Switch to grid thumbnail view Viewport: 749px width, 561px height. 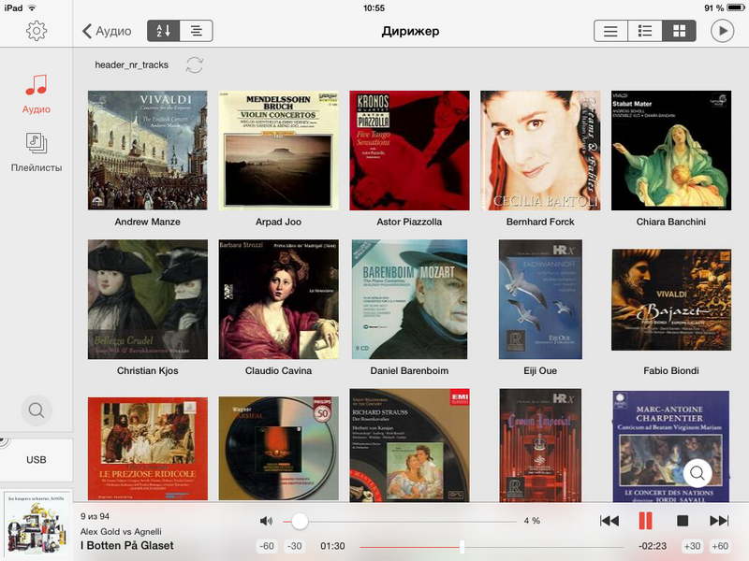(679, 31)
